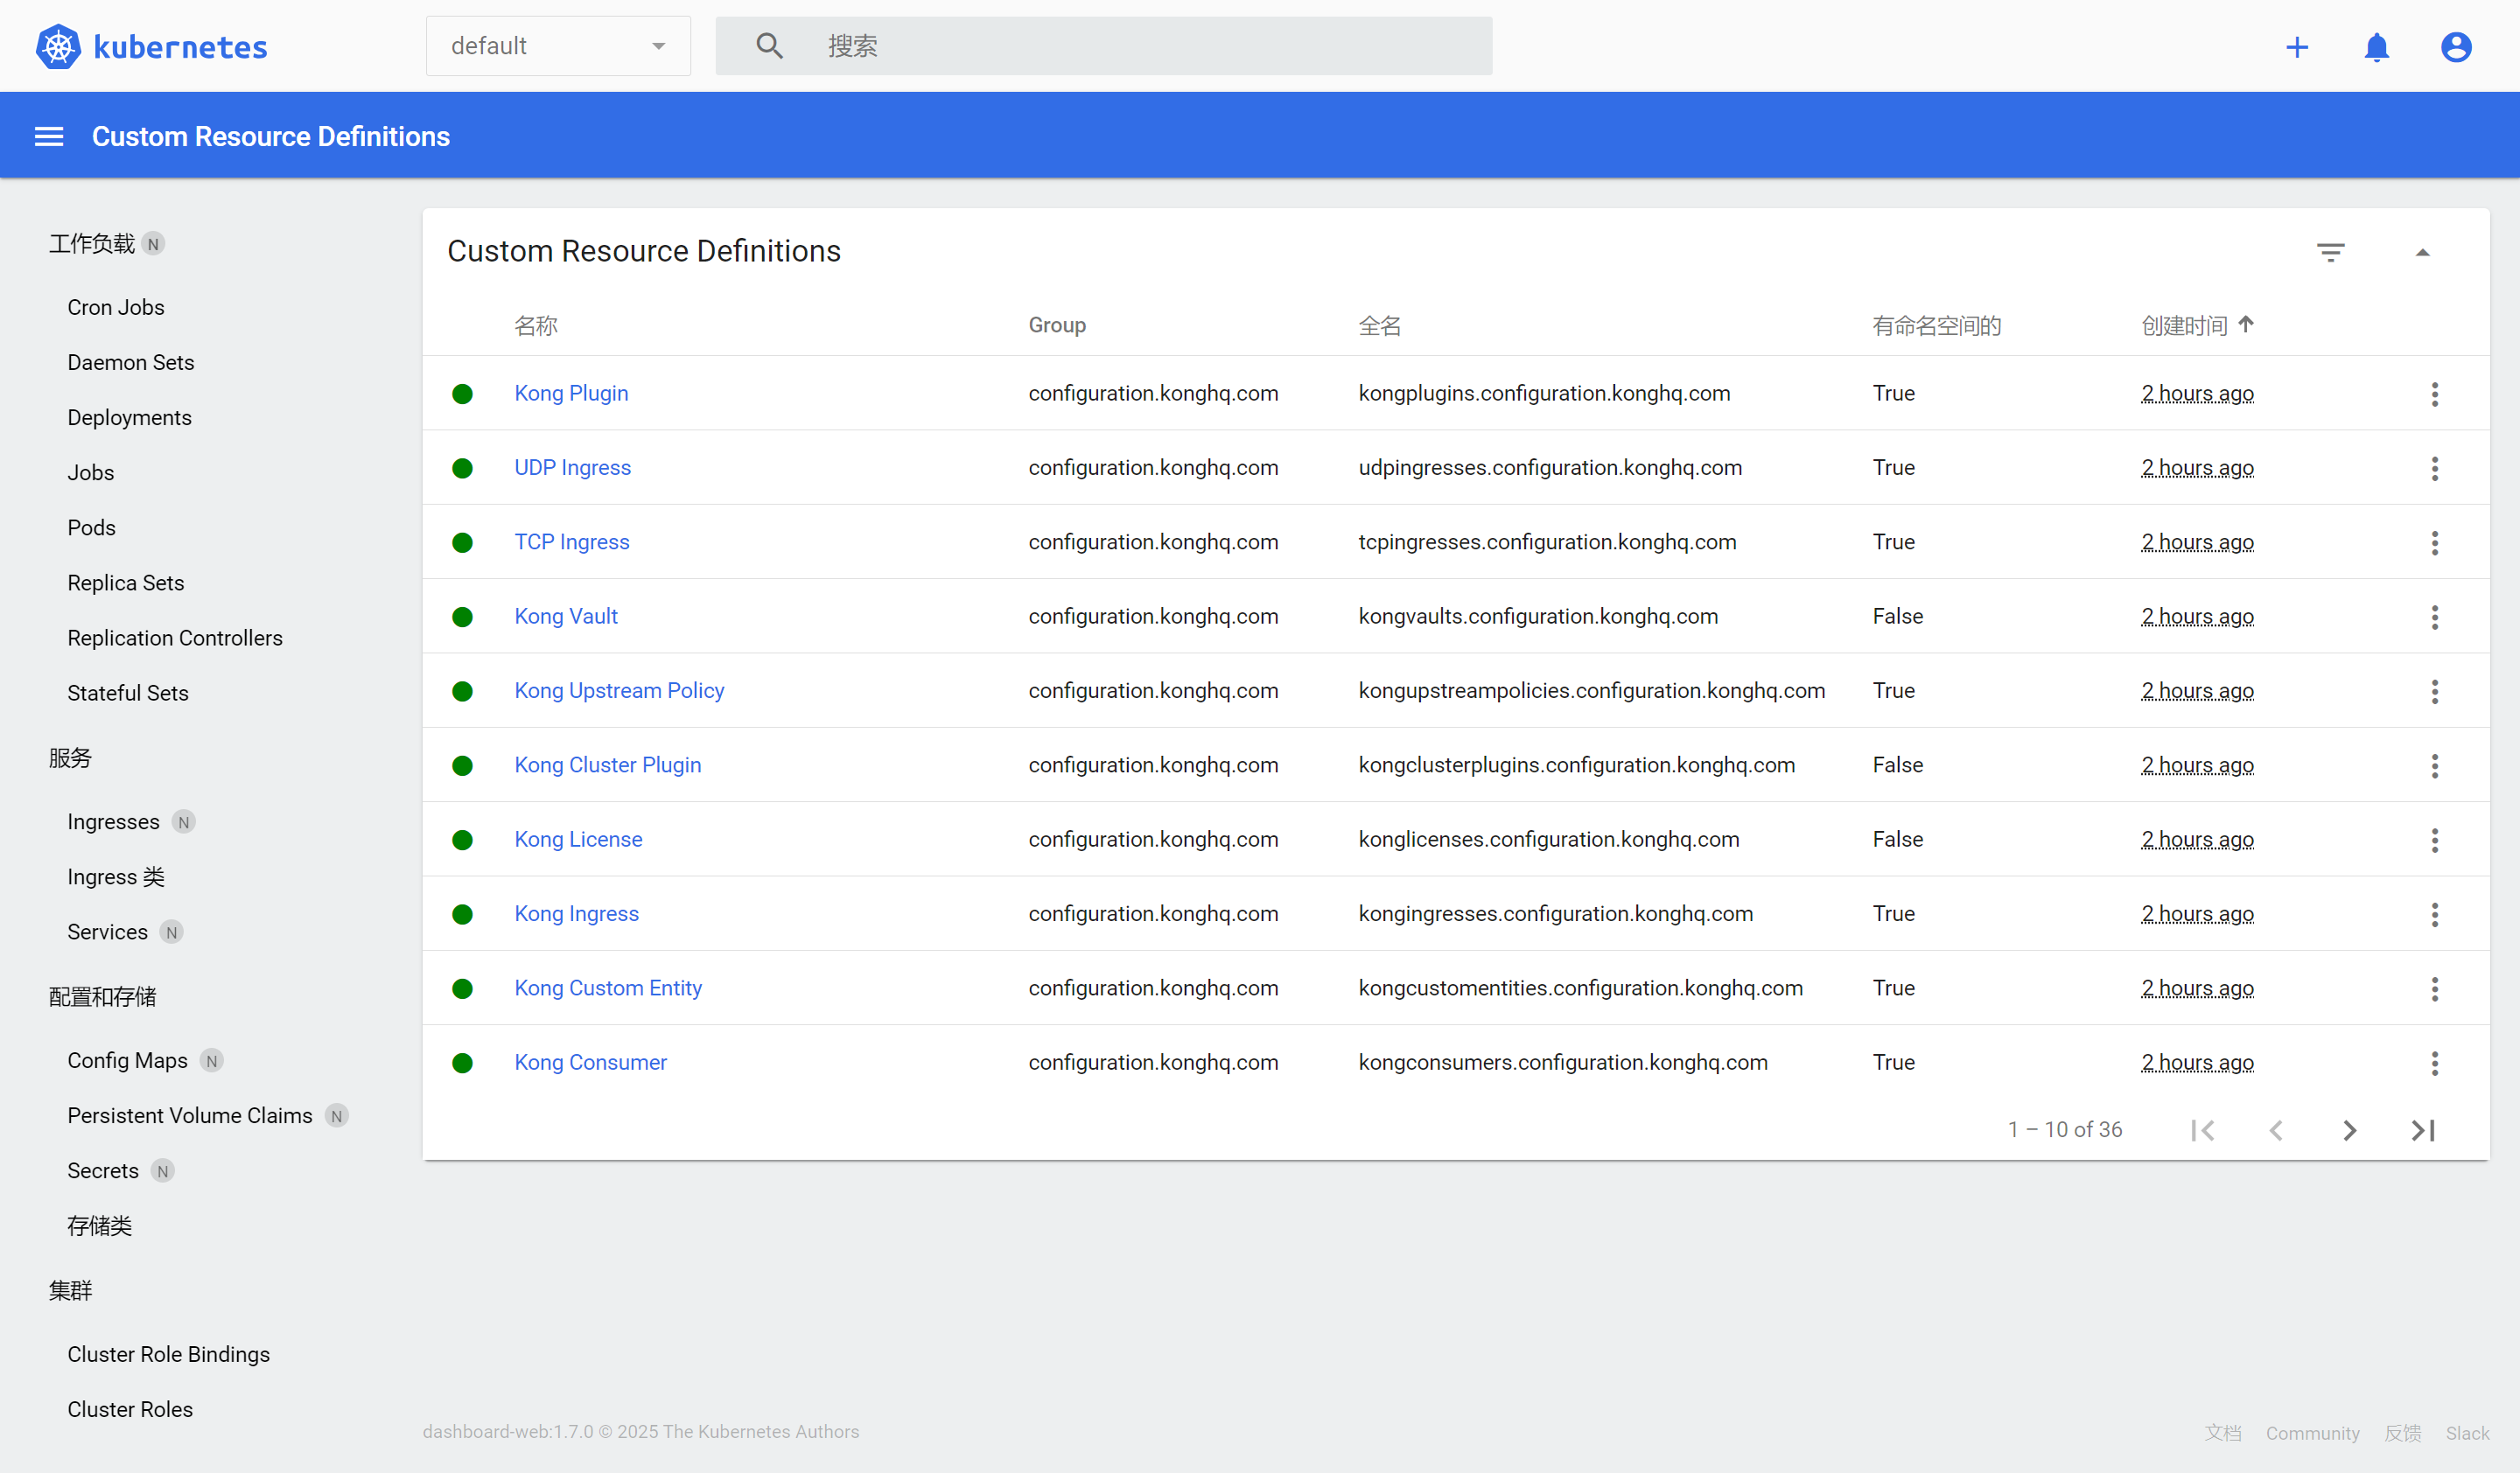Open the Slack footer link
2520x1473 pixels.
[2467, 1433]
